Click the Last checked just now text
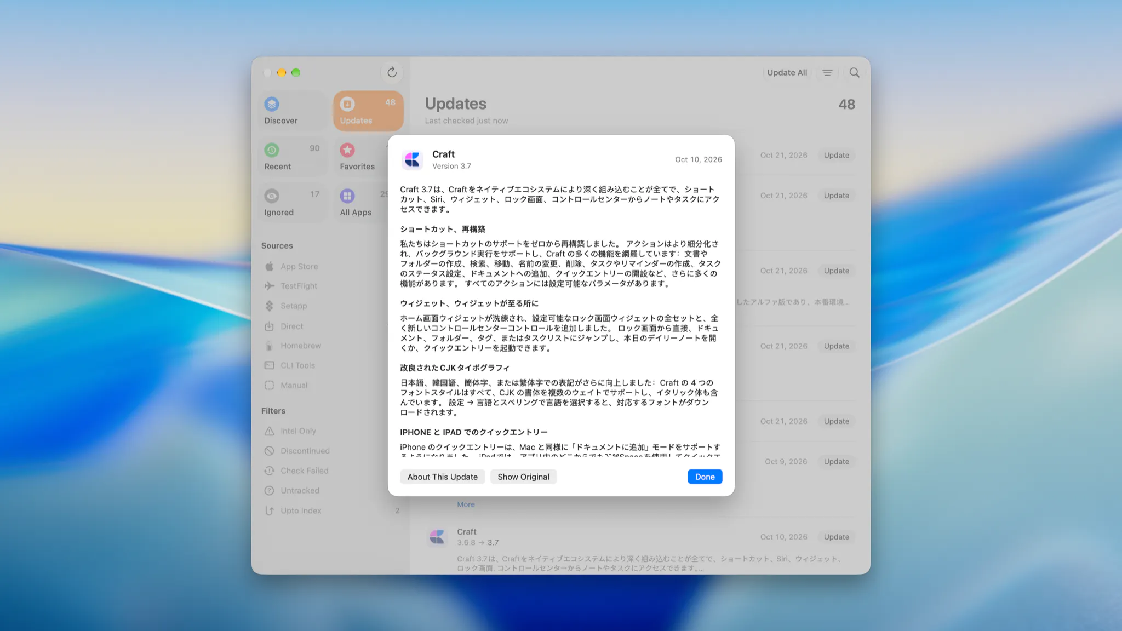Screen dimensions: 1122x631 click(466, 121)
